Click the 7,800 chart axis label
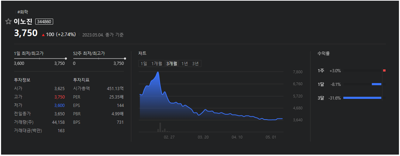 pyautogui.click(x=298, y=72)
